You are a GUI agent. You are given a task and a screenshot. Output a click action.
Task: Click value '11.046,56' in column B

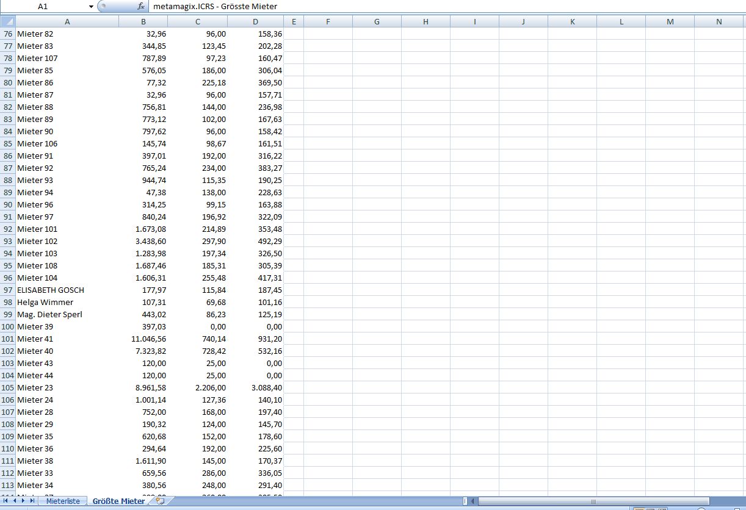tap(148, 339)
